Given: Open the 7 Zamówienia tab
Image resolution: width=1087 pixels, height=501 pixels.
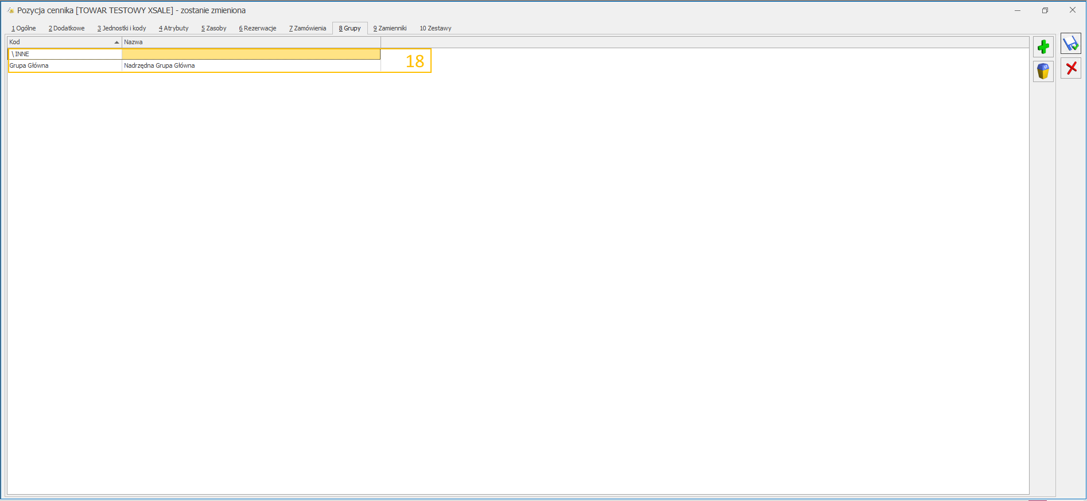Looking at the screenshot, I should coord(308,28).
